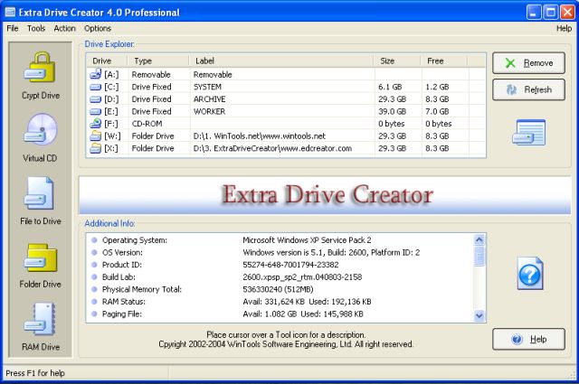The height and width of the screenshot is (384, 579).
Task: Click the large question mark help icon
Action: 528,273
